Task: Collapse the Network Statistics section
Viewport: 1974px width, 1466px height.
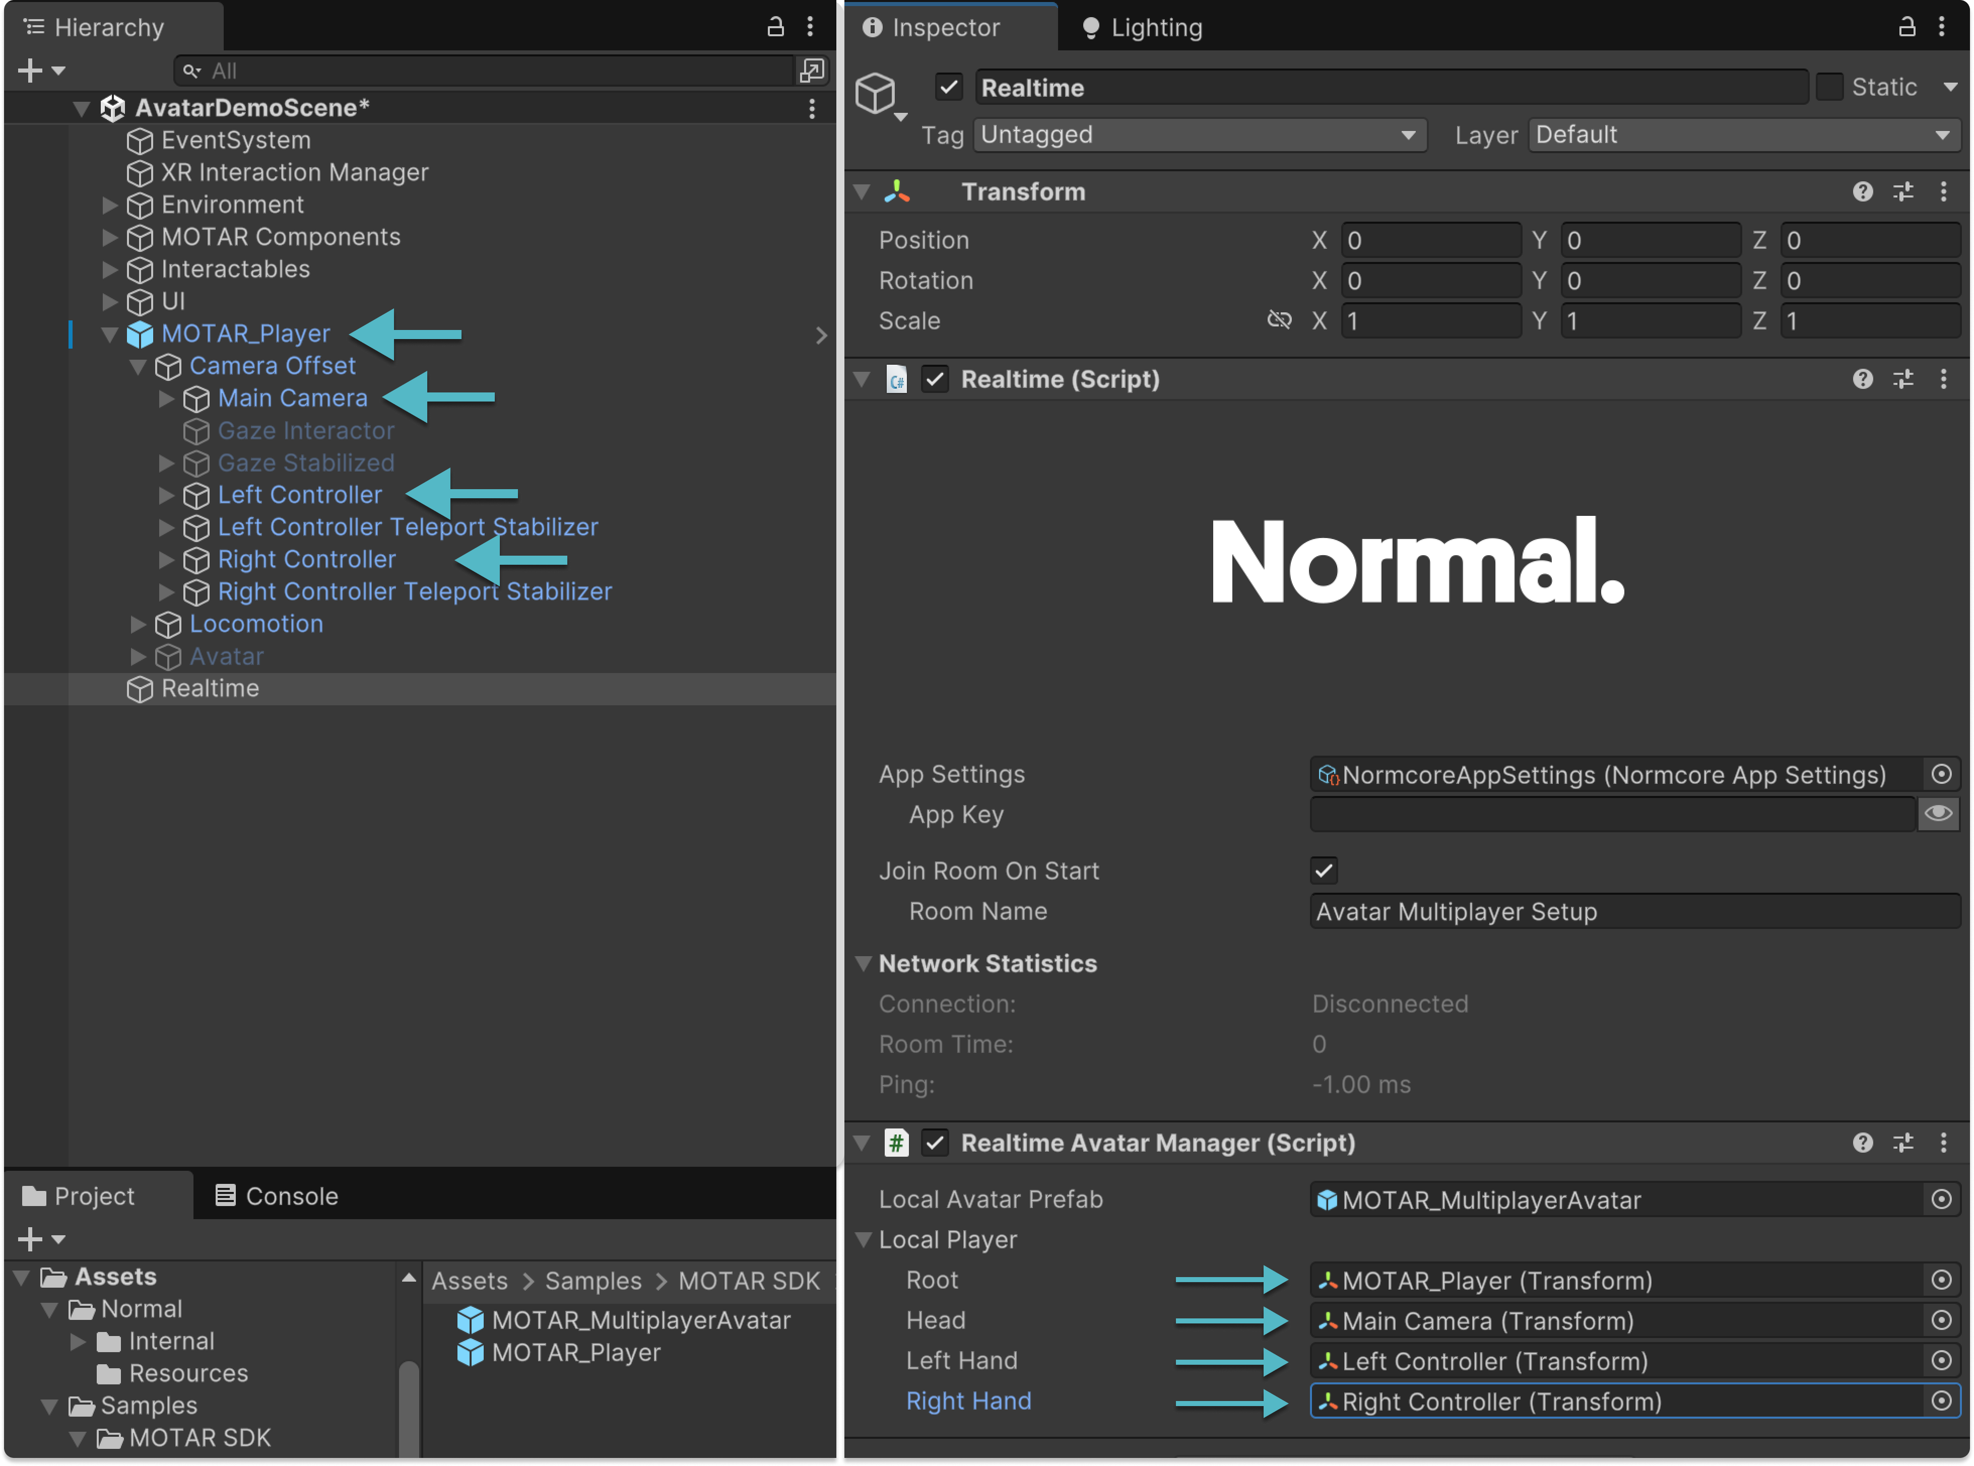Action: pos(863,963)
